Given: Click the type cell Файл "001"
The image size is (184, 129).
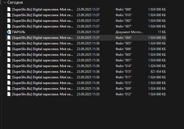Looking at the screenshot, I should click(124, 60).
